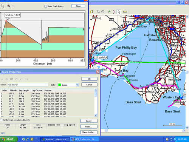The image size is (189, 142).
Task: Click the volume icon in system tray
Action: pyautogui.click(x=175, y=139)
